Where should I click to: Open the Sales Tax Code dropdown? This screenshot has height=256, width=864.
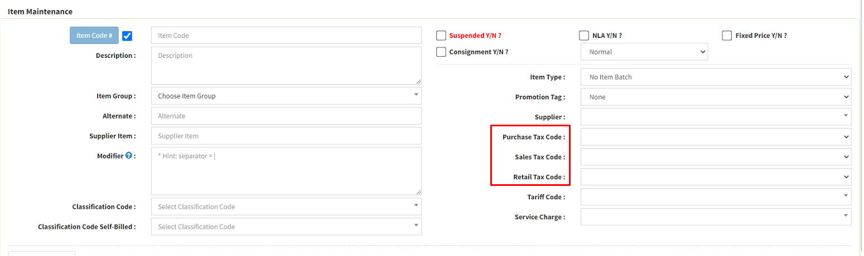[716, 157]
